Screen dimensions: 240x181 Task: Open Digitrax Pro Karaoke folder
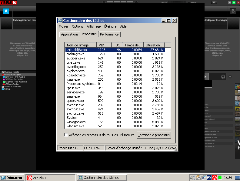pyautogui.click(x=16, y=82)
